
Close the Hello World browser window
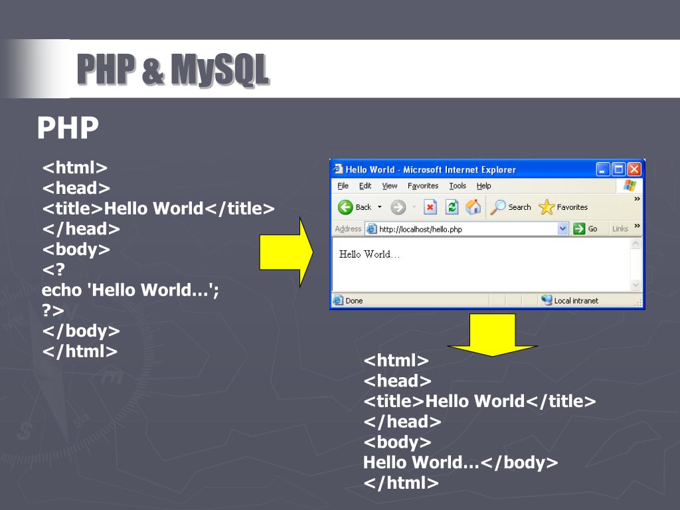click(x=634, y=169)
